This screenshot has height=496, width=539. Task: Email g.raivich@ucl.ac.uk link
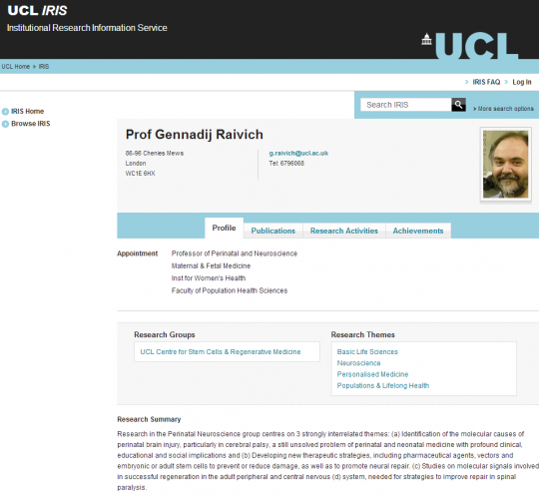tap(298, 153)
